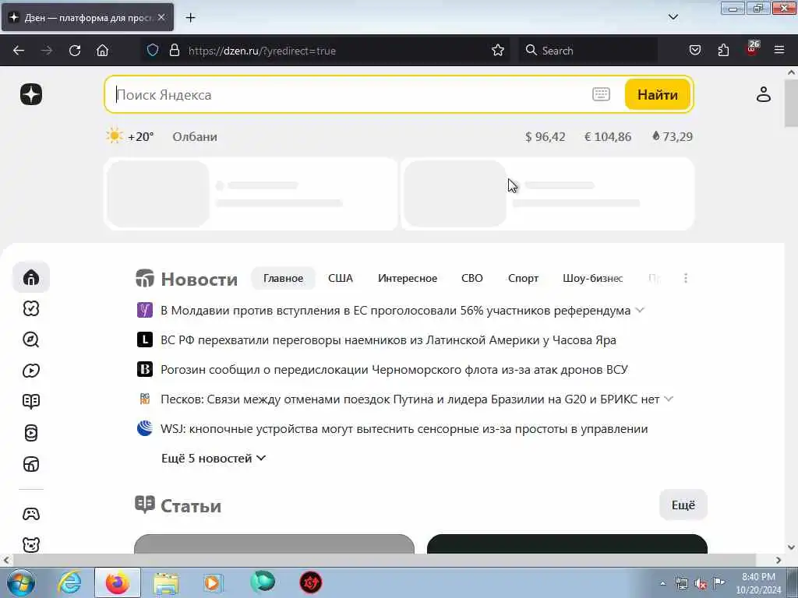The height and width of the screenshot is (598, 798).
Task: Click the Ещё button next to Статьи
Action: (x=683, y=505)
